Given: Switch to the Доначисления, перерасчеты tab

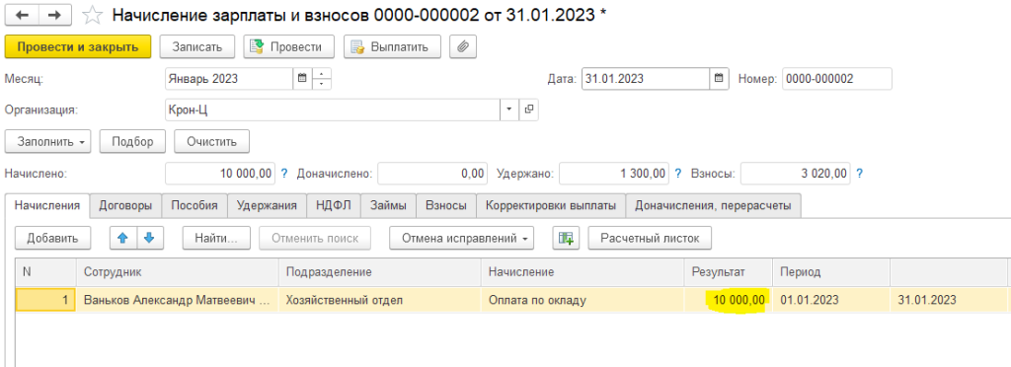Looking at the screenshot, I should tap(713, 205).
